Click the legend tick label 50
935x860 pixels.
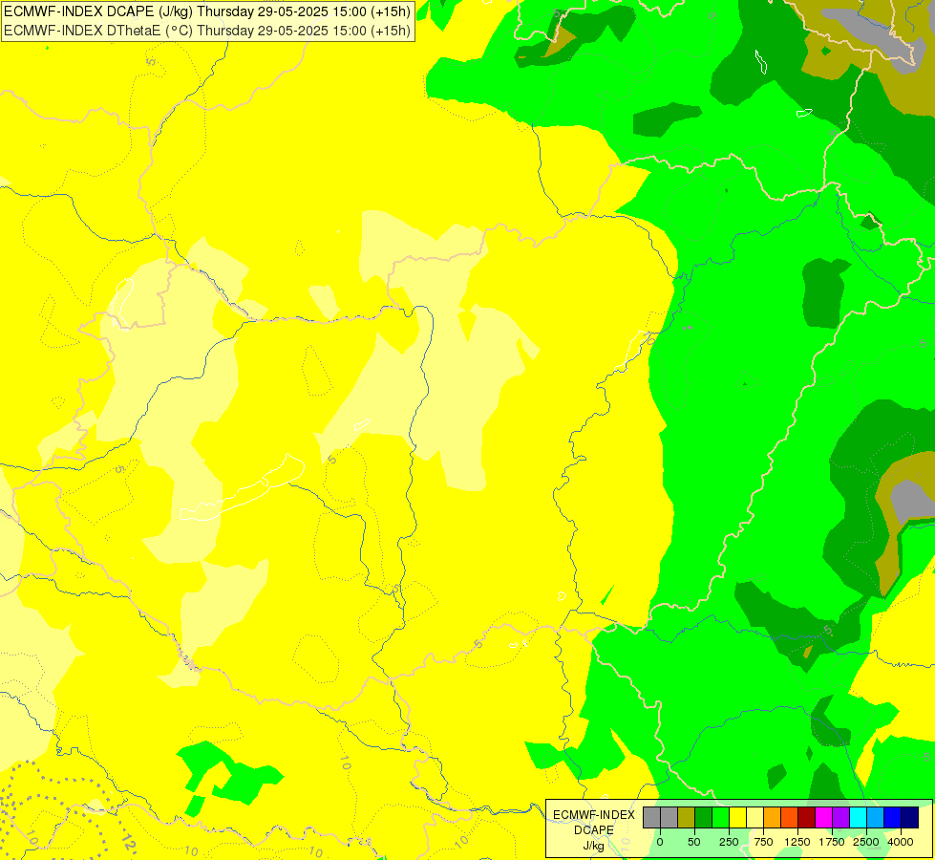pyautogui.click(x=694, y=842)
